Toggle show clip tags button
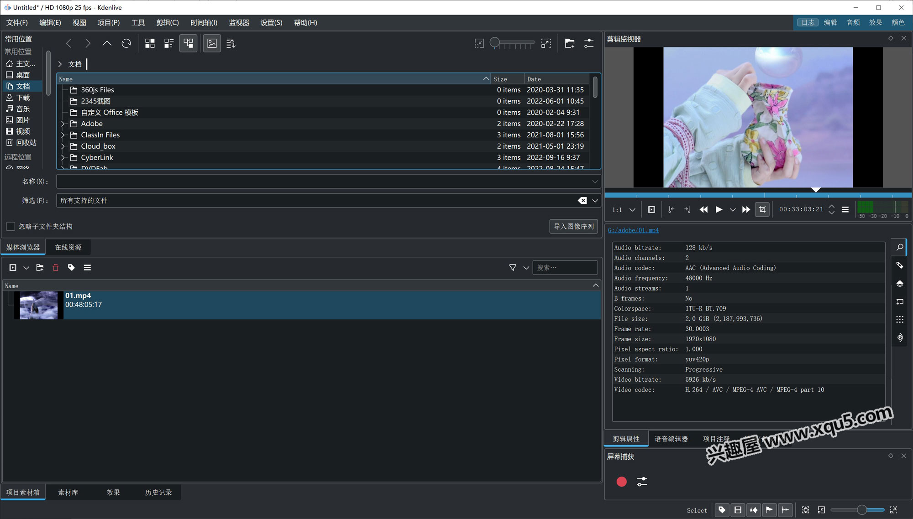This screenshot has width=913, height=519. pos(722,510)
